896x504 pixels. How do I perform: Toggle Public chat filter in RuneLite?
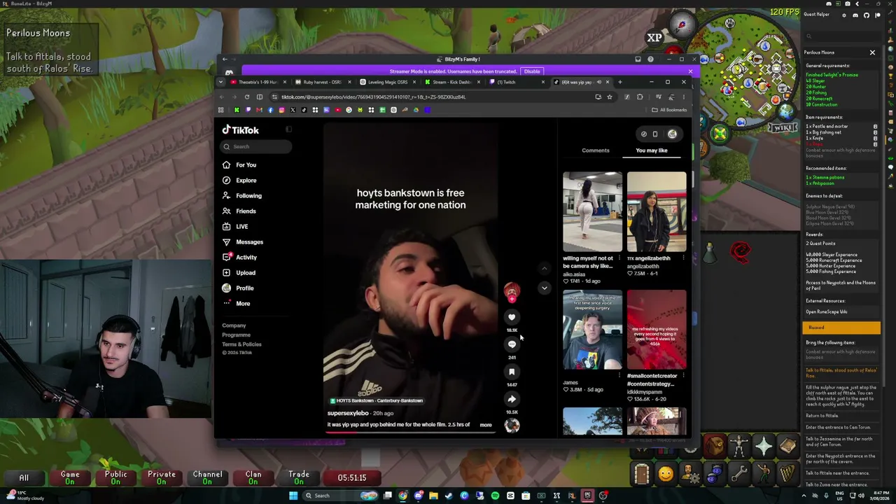[115, 477]
